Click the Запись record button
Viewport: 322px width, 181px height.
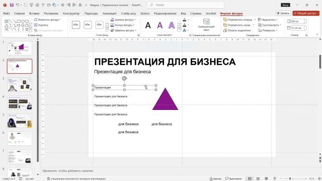click(284, 13)
